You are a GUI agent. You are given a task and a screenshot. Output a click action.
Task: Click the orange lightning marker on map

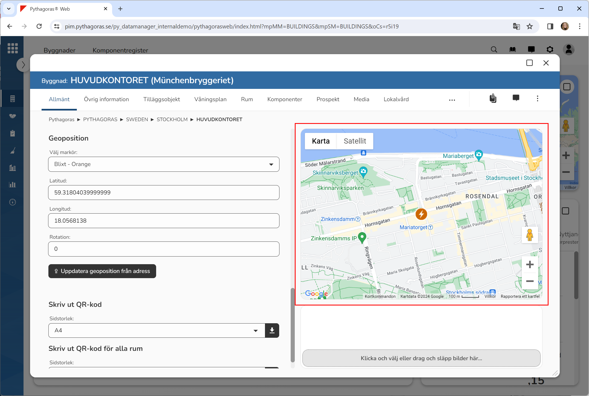(421, 214)
